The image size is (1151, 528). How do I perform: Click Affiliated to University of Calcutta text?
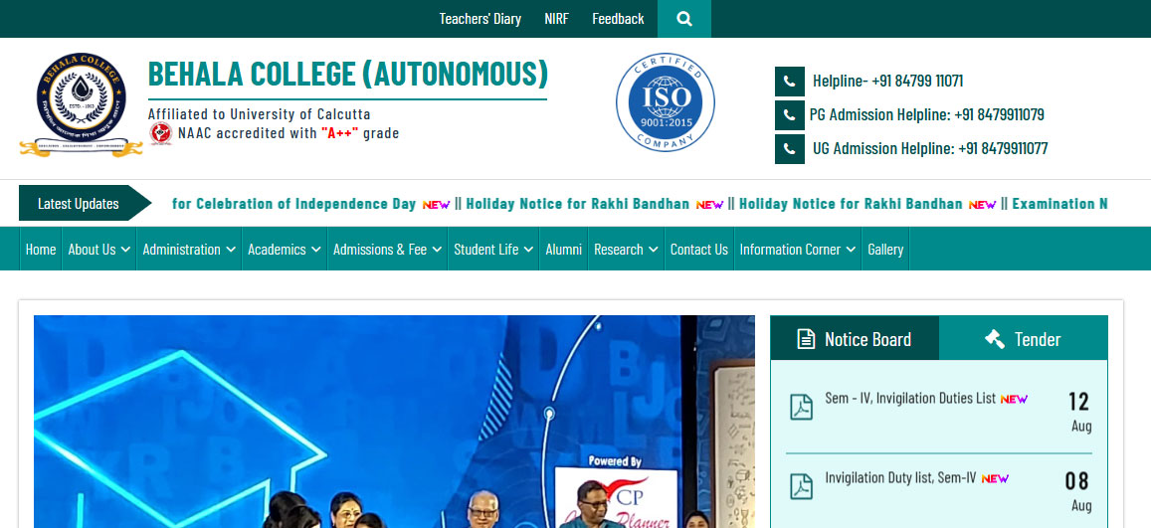tap(259, 114)
